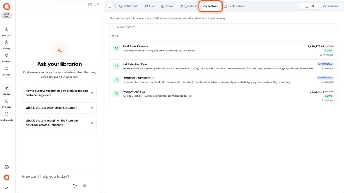This screenshot has width=344, height=193.
Task: Click the ASPIRATIONAL badge on Net Retention Rate
Action: point(325,64)
